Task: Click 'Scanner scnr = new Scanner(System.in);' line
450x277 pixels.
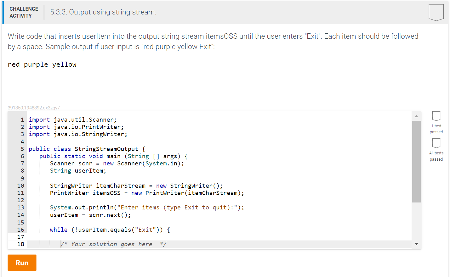Action: (x=117, y=163)
